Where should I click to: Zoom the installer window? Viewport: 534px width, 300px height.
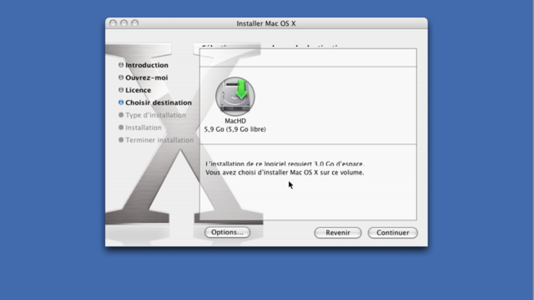pyautogui.click(x=135, y=23)
